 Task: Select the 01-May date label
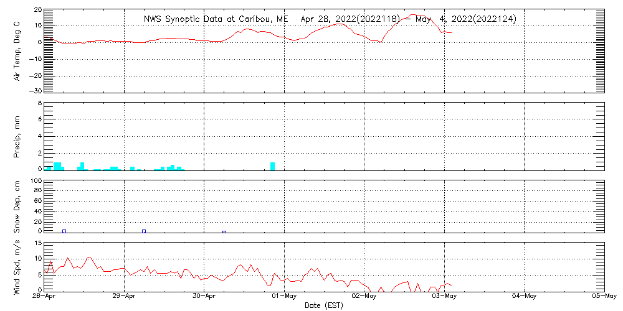(285, 295)
